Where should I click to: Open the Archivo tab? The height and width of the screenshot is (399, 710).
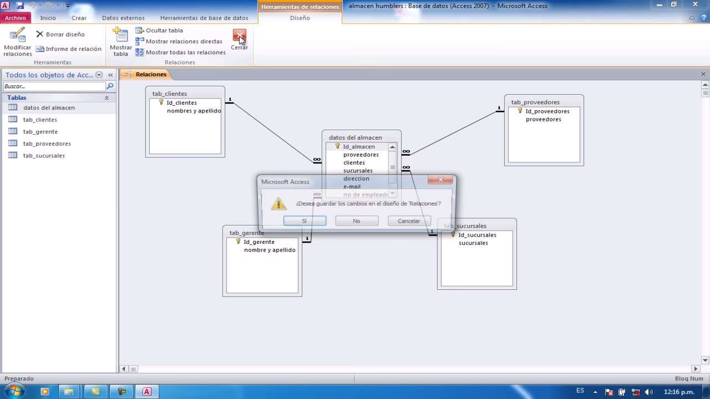pos(16,18)
